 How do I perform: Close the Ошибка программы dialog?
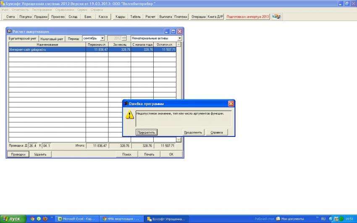[231, 104]
